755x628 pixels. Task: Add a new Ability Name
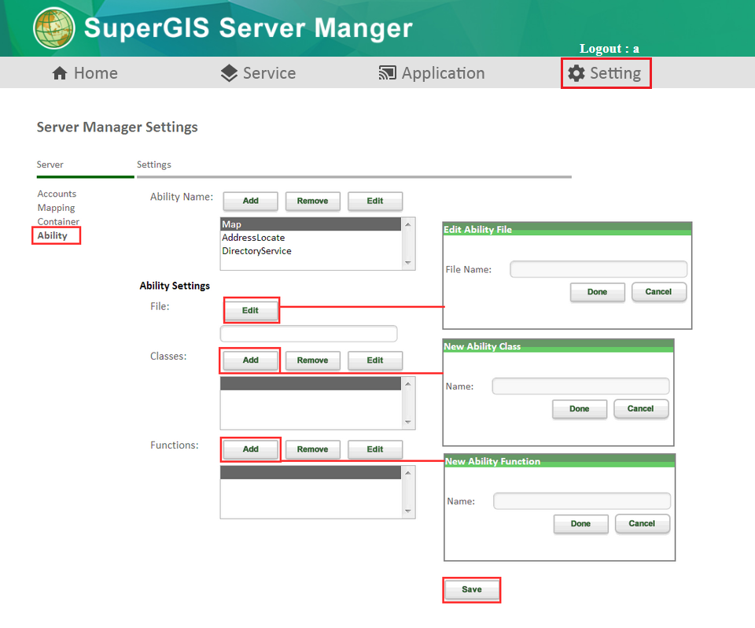(250, 201)
